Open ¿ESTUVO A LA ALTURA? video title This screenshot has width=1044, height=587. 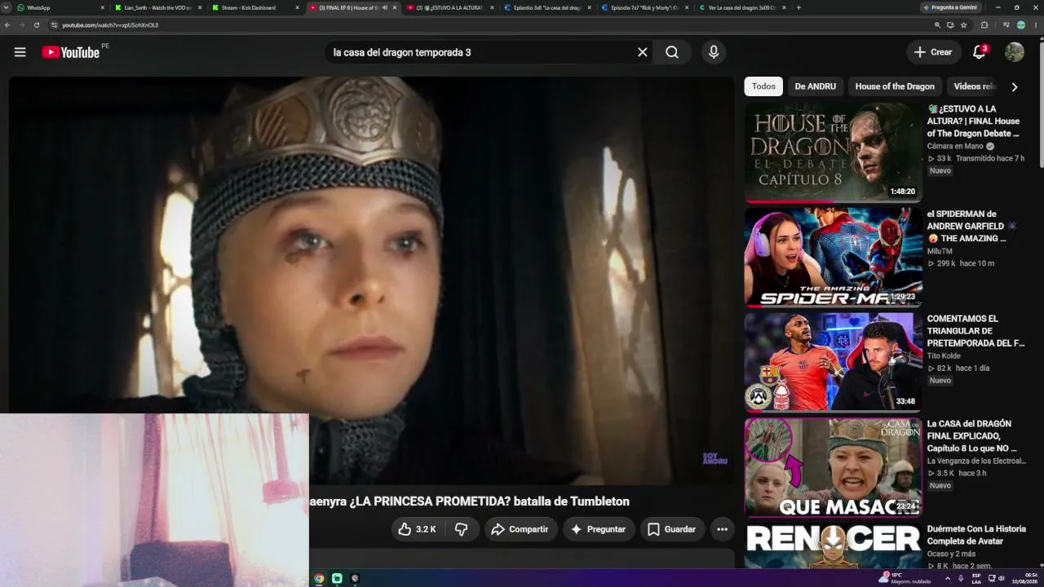(x=973, y=121)
